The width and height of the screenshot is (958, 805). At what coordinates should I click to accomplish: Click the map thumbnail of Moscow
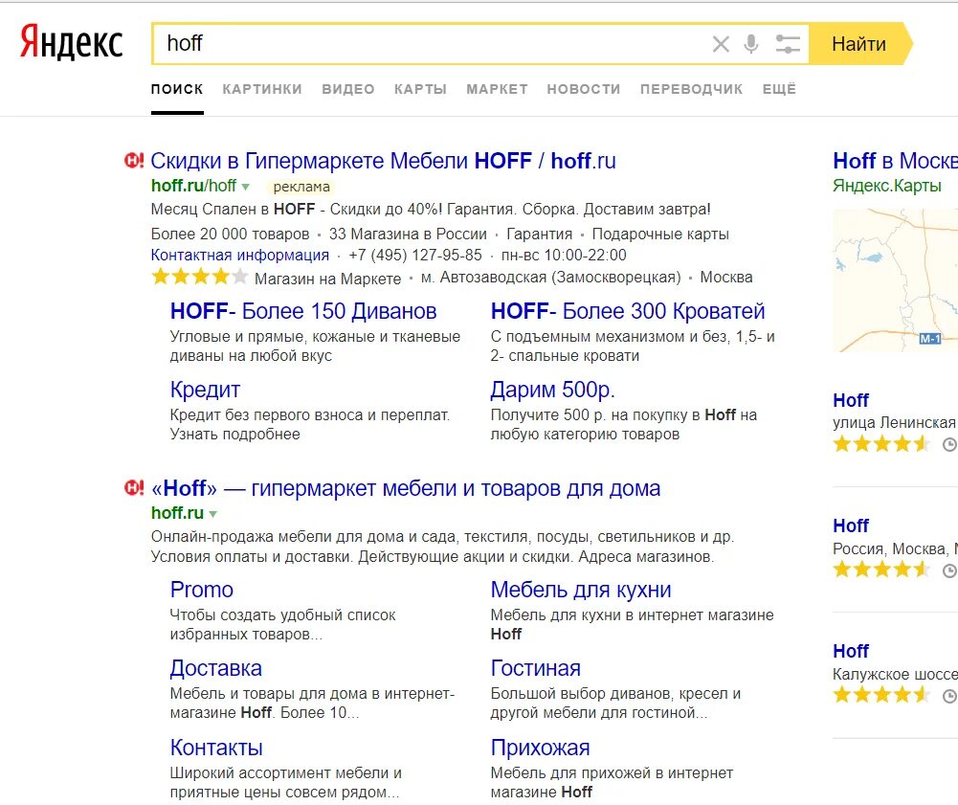[x=895, y=280]
